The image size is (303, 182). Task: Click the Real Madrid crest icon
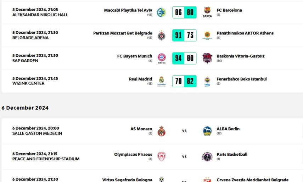[x=161, y=81]
